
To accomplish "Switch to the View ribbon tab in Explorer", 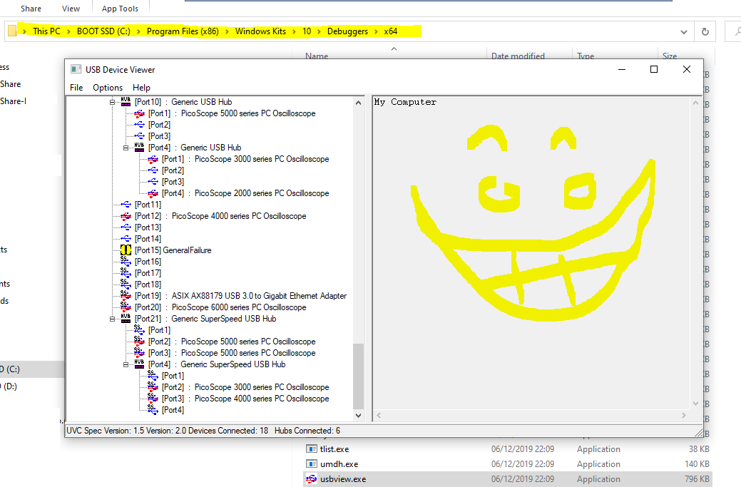I will coord(71,9).
